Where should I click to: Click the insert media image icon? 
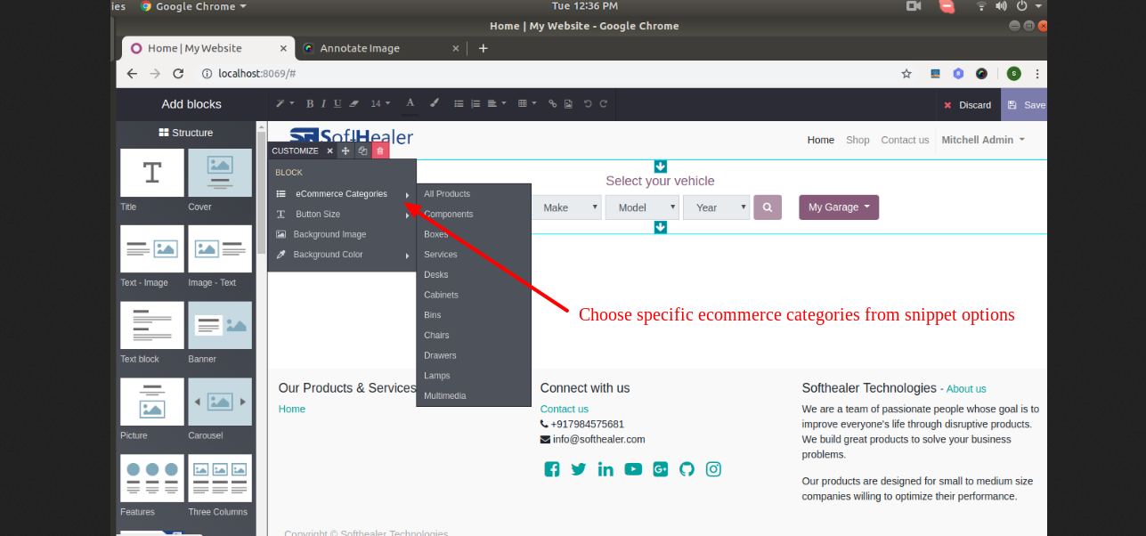coord(568,103)
